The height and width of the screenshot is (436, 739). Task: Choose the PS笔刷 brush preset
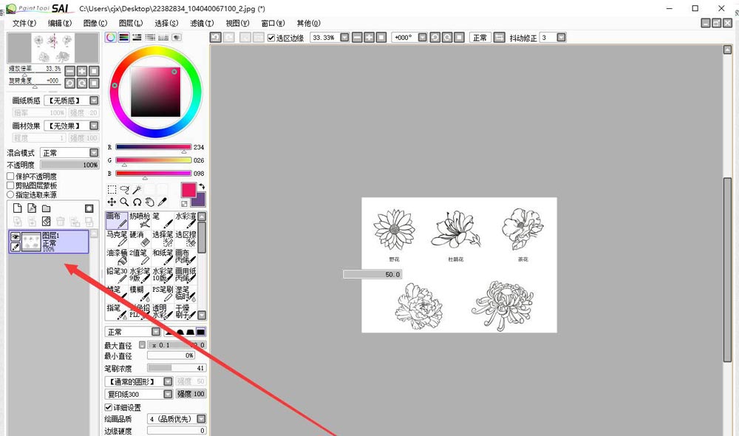tap(163, 294)
